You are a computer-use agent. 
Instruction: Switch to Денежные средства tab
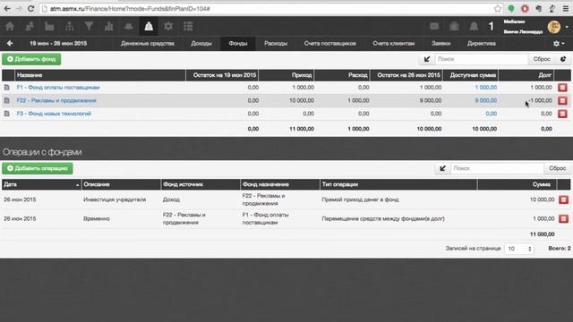(147, 44)
